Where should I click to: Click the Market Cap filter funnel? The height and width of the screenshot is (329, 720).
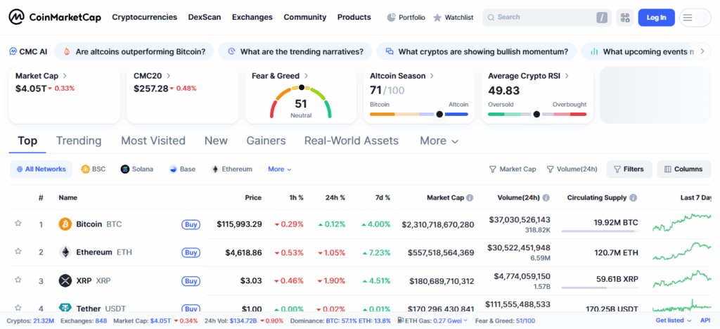click(x=493, y=169)
